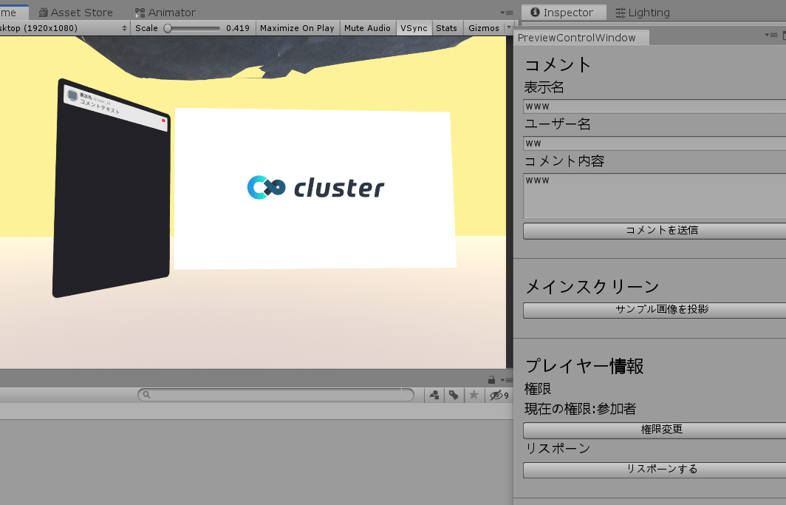The image size is (786, 505).
Task: Select the PreviewControlWindow tab
Action: pos(581,38)
